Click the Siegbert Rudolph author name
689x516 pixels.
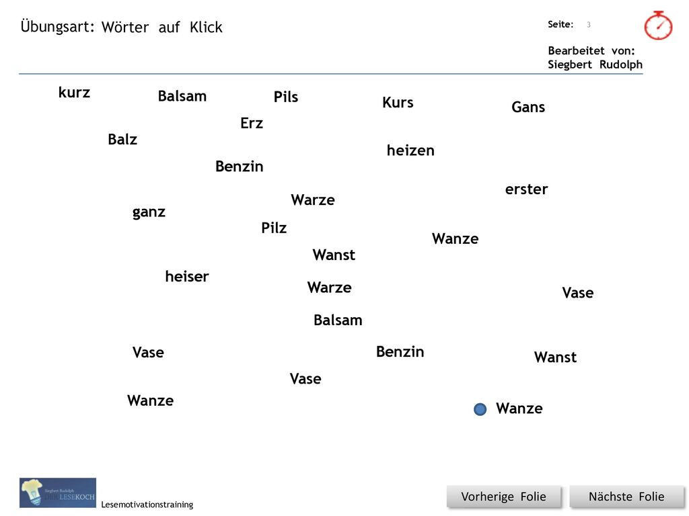[x=595, y=64]
